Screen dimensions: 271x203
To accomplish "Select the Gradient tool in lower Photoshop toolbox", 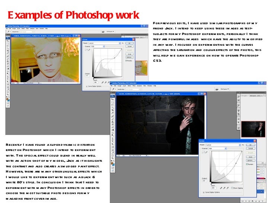I will click(x=113, y=130).
